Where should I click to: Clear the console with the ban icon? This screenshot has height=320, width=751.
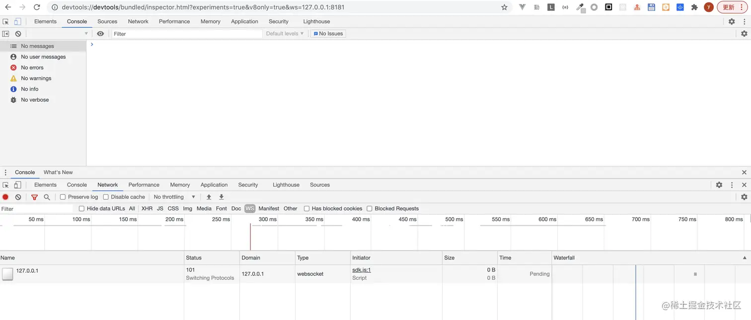pyautogui.click(x=18, y=34)
